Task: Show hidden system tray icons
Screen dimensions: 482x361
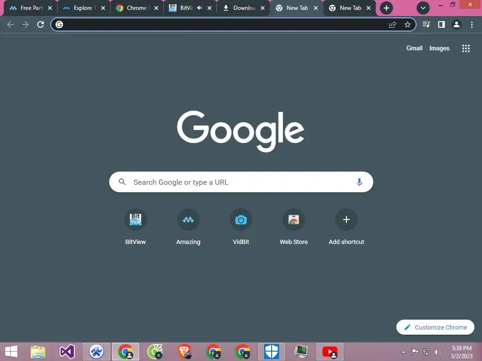Action: pyautogui.click(x=403, y=352)
